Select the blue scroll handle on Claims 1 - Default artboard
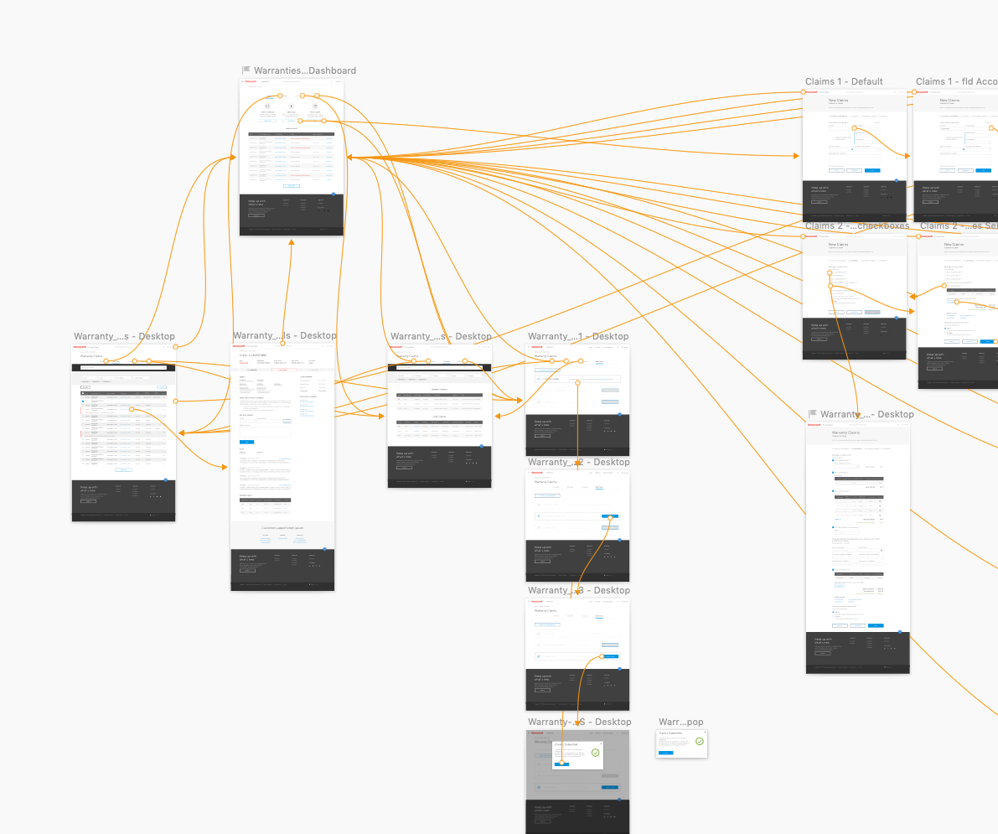Screen dimensions: 998x834 pyautogui.click(x=897, y=181)
